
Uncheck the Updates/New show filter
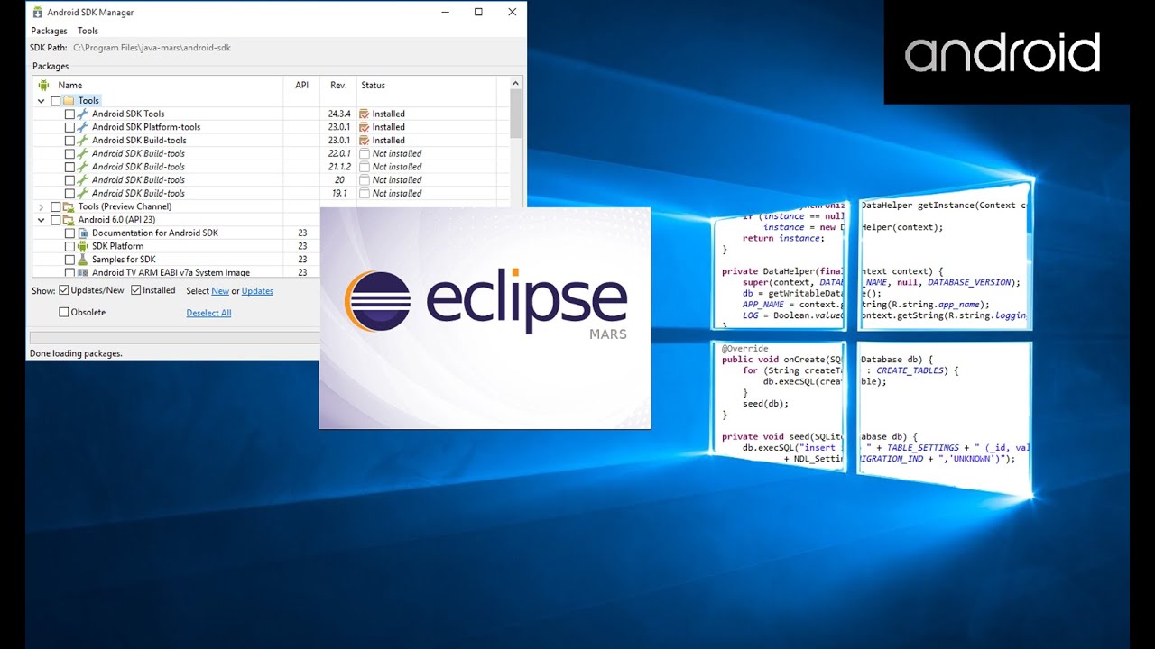pos(64,290)
